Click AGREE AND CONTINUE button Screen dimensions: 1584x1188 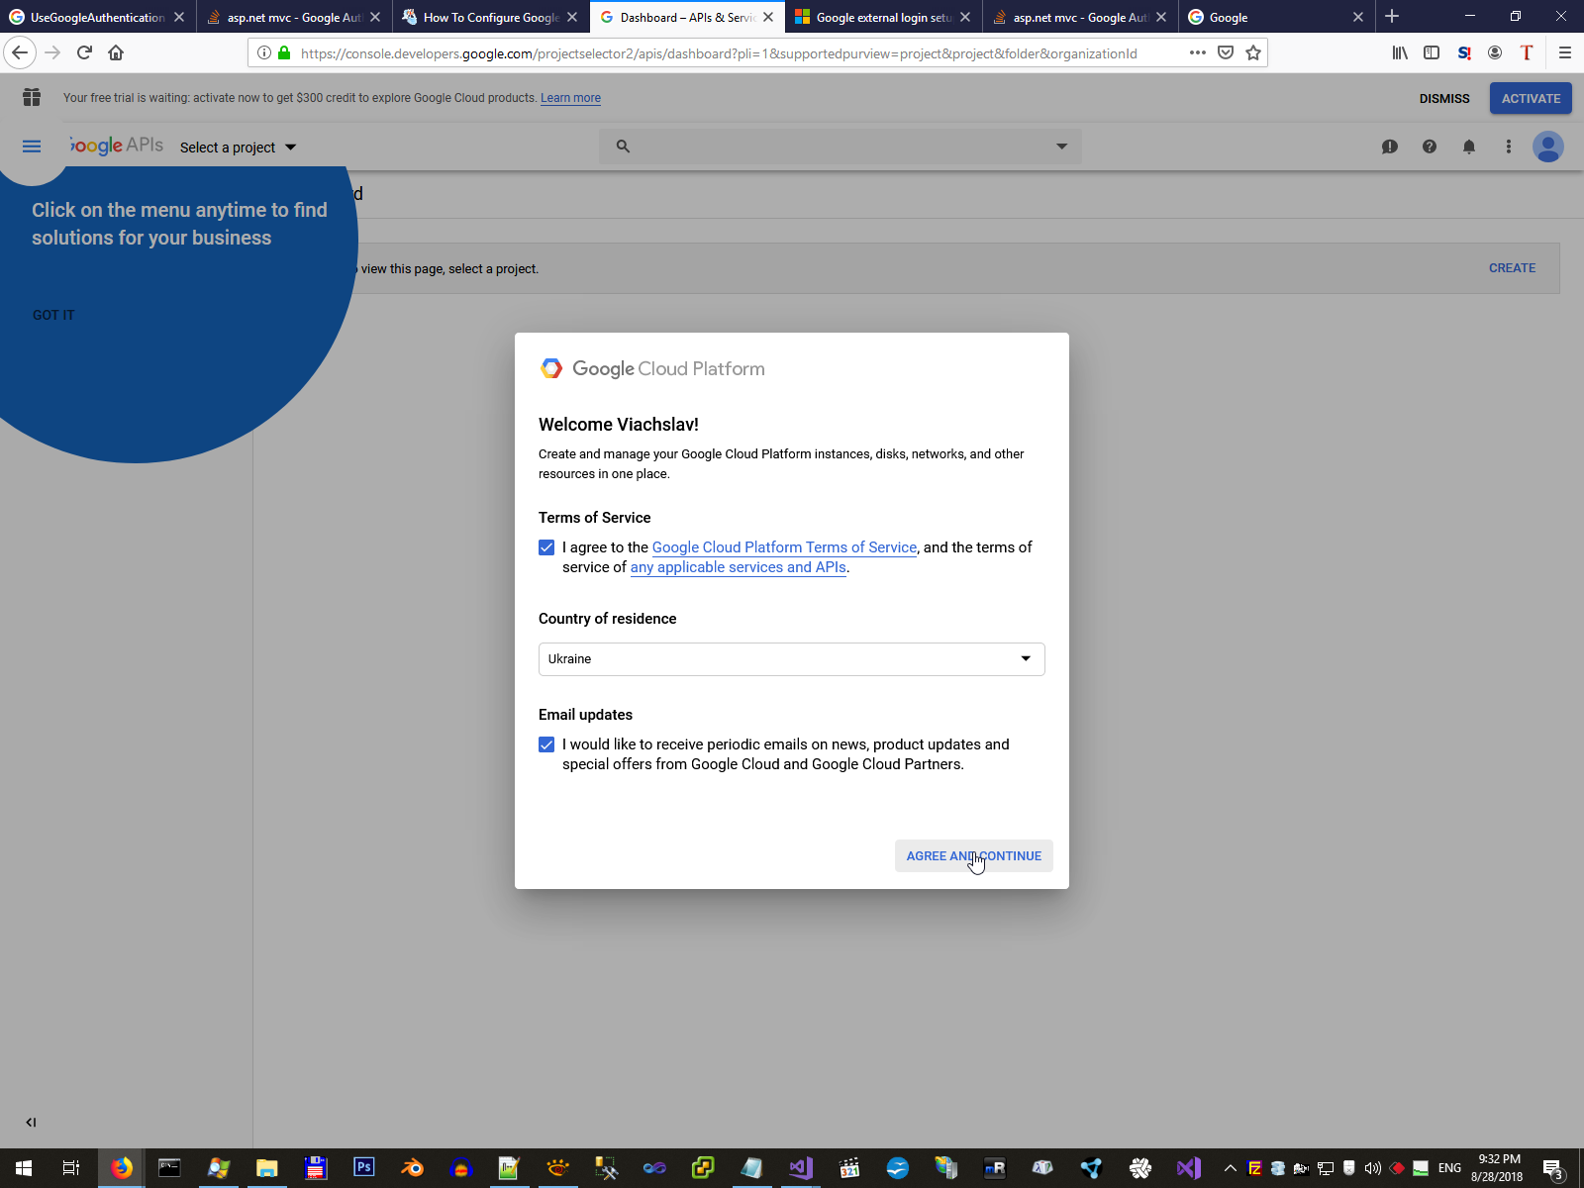(974, 856)
